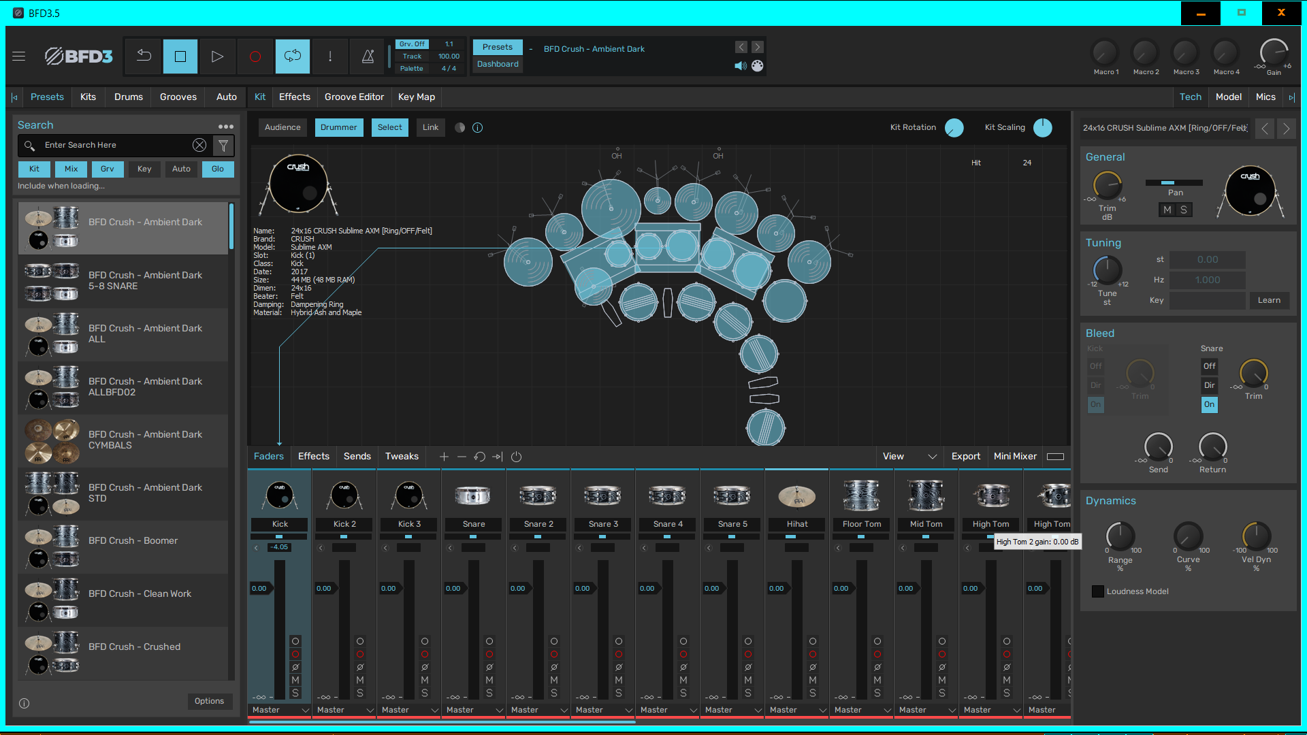The height and width of the screenshot is (735, 1307).
Task: Go to previous preset arrow
Action: tap(741, 47)
